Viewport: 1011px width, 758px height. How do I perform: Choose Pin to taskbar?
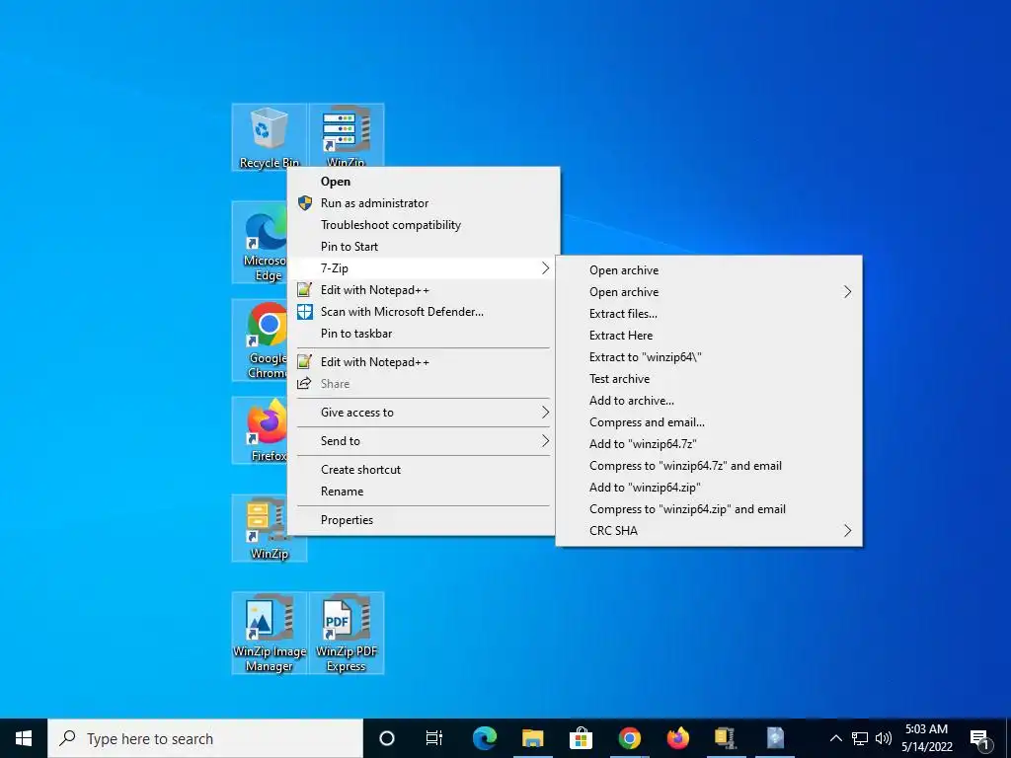pos(423,334)
